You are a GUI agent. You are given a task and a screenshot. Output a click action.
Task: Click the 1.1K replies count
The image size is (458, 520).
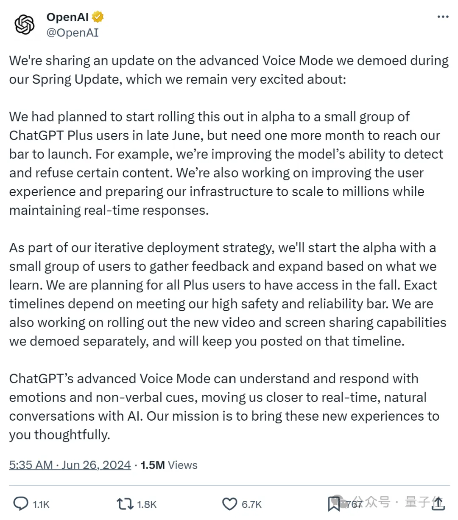41,504
